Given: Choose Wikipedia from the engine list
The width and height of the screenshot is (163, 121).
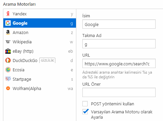Looking at the screenshot, I should [x=40, y=42].
